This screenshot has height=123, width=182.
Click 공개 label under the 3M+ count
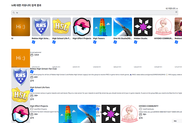pyautogui.click(x=32, y=99)
